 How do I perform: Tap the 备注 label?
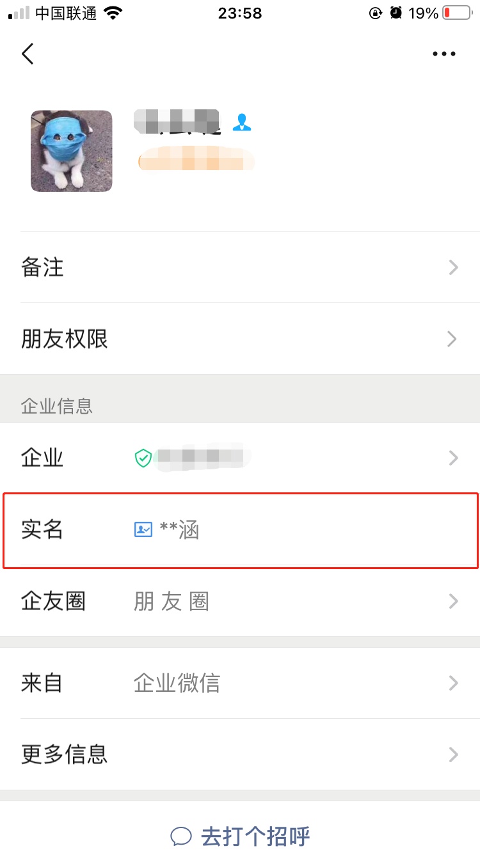pyautogui.click(x=43, y=267)
